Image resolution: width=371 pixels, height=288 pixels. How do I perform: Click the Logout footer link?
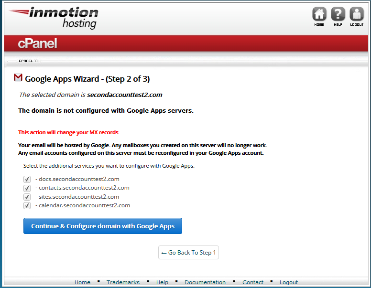(289, 282)
